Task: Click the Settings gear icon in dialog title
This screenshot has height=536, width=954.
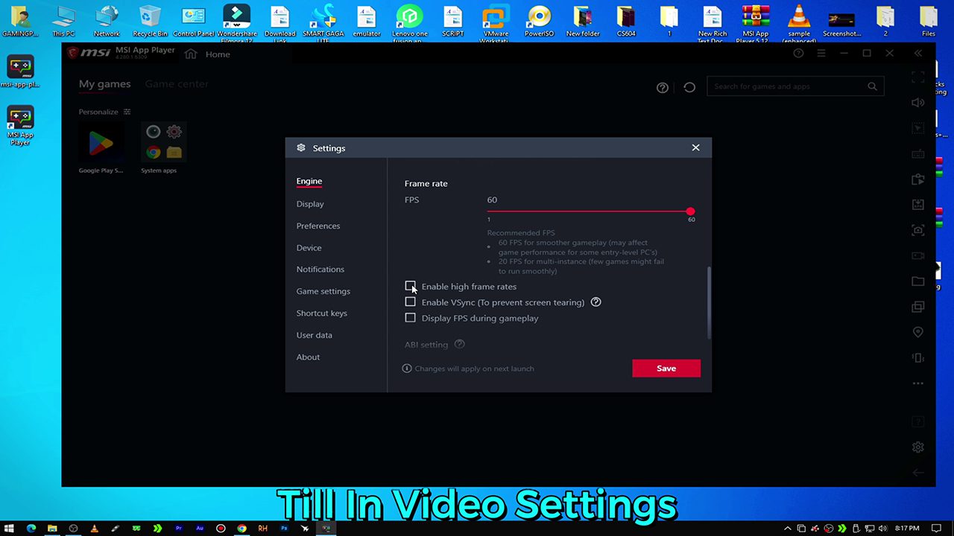Action: pos(301,147)
